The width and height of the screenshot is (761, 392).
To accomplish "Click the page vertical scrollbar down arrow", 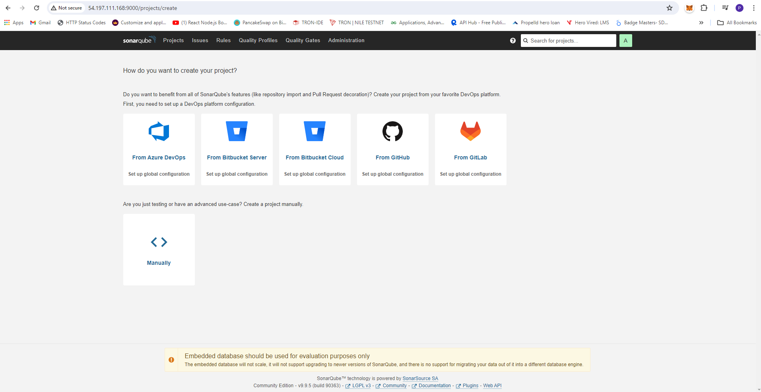I will point(759,389).
